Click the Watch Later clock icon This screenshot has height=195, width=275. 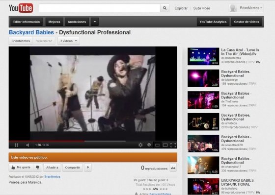click(149, 145)
